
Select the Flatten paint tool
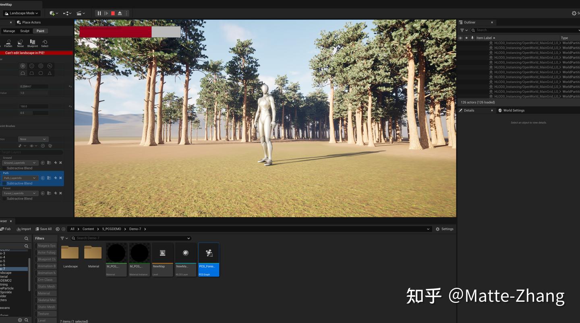click(x=8, y=43)
